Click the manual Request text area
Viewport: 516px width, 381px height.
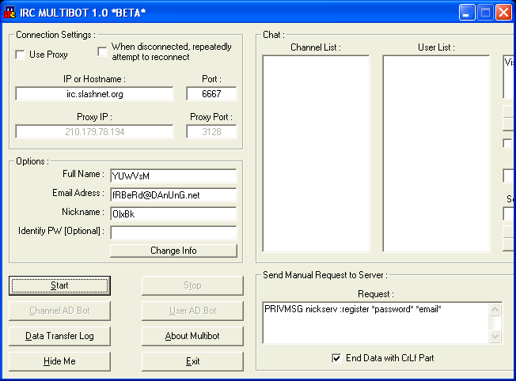[x=376, y=322]
